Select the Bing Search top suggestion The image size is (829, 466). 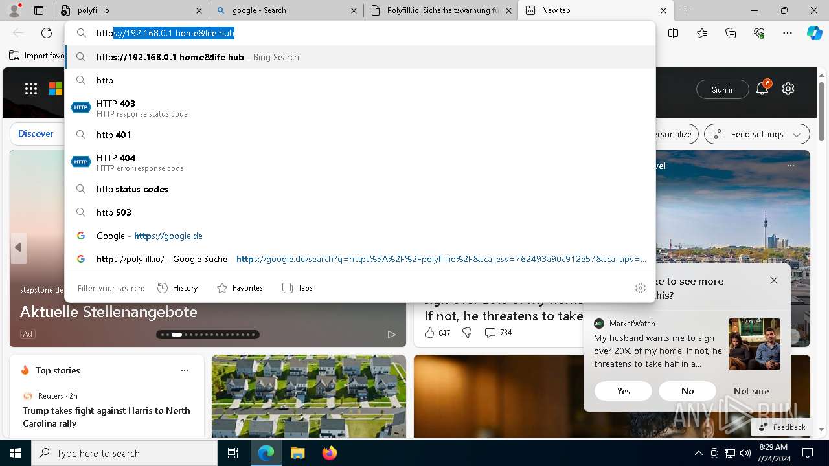[x=360, y=57]
